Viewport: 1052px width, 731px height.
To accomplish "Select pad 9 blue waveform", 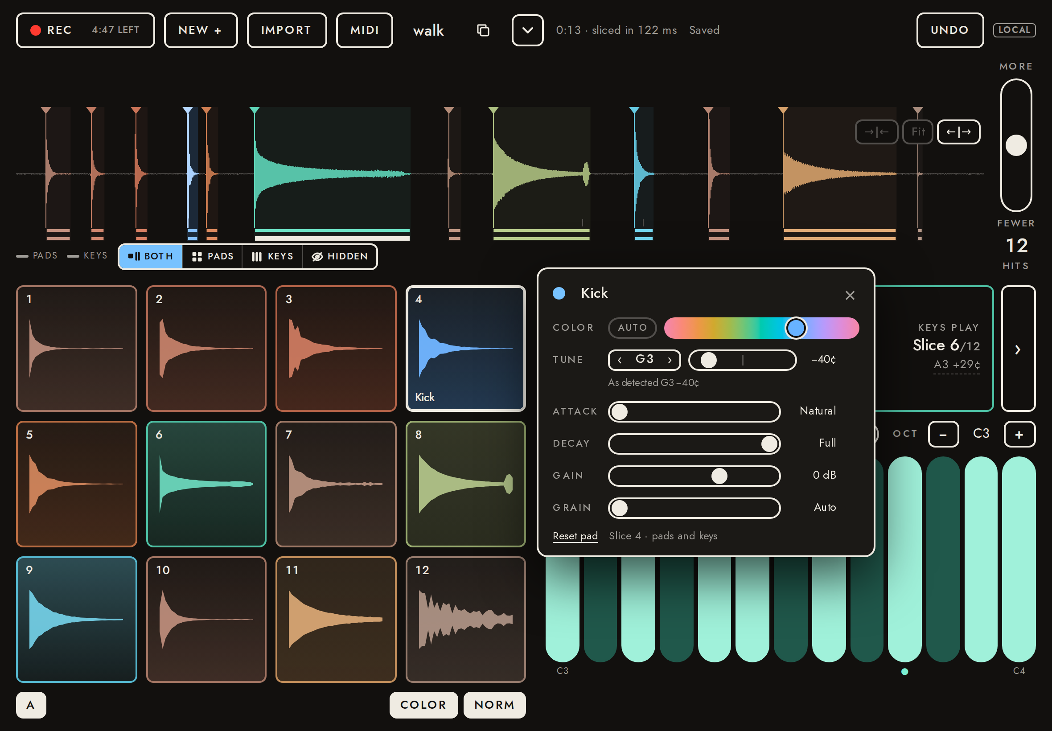I will [x=77, y=619].
